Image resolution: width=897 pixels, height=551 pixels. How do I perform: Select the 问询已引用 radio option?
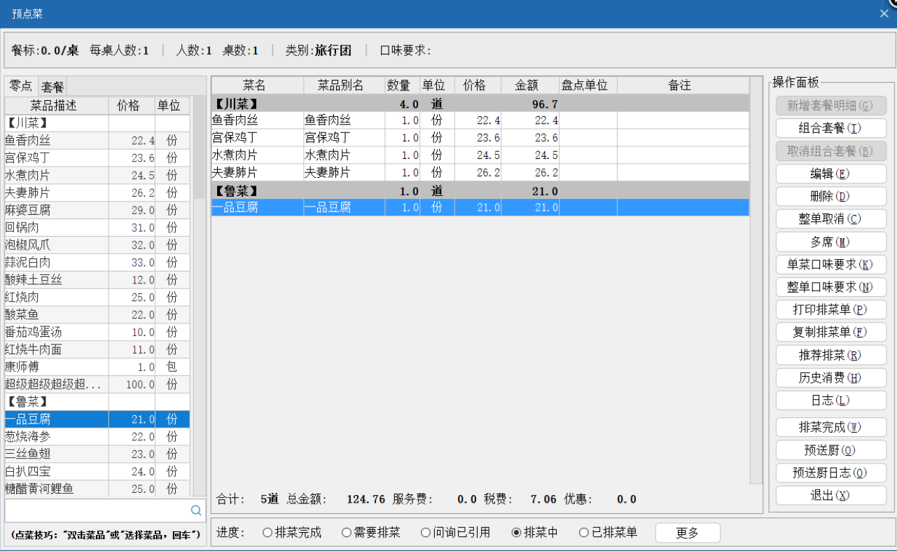click(x=456, y=533)
